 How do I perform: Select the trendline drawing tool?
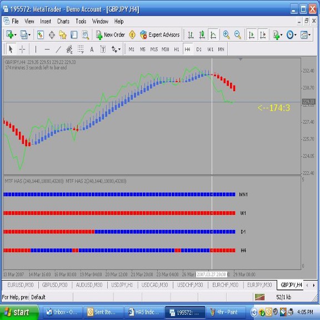point(58,49)
